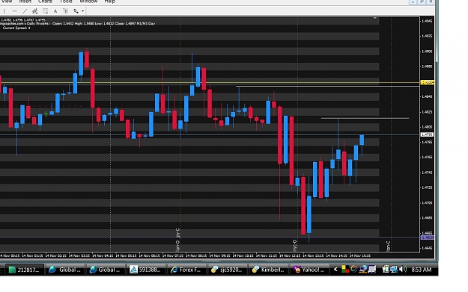Image resolution: width=468 pixels, height=292 pixels.
Task: Click the chart shift triangle marker
Action: [x=375, y=18]
